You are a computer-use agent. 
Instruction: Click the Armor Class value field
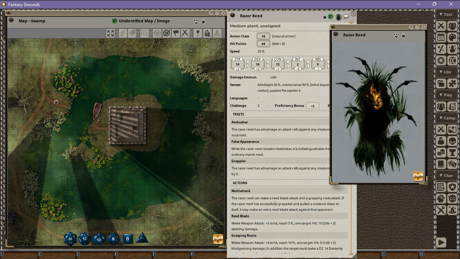click(x=263, y=36)
